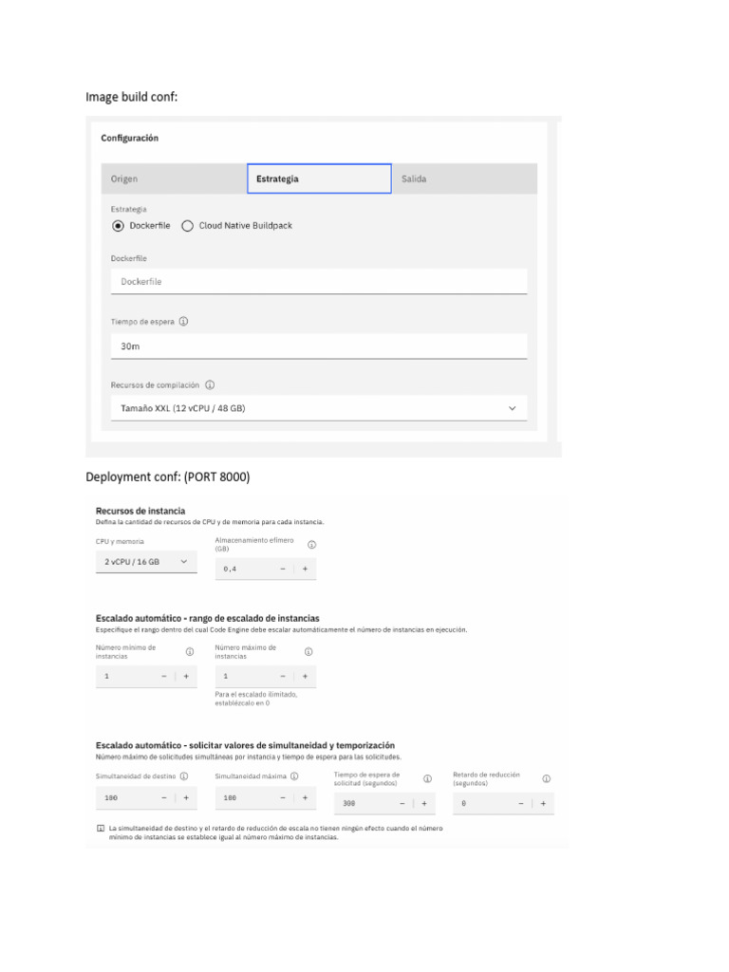Switch to the Origen tab
729x972 pixels.
point(175,178)
